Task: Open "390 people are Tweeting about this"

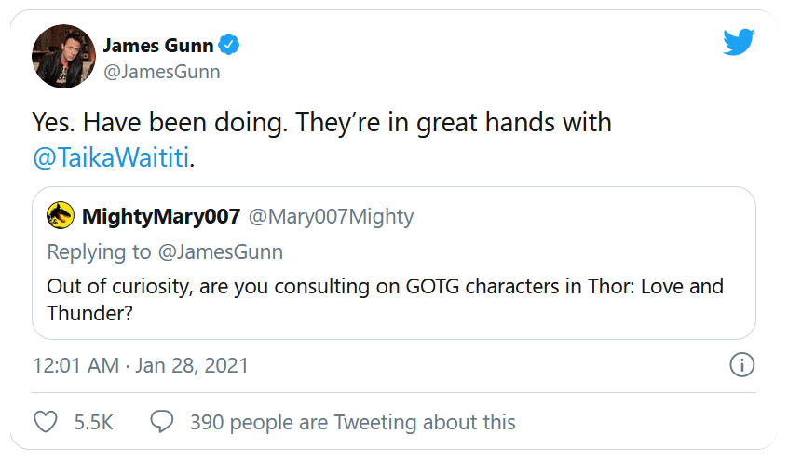Action: coord(352,422)
